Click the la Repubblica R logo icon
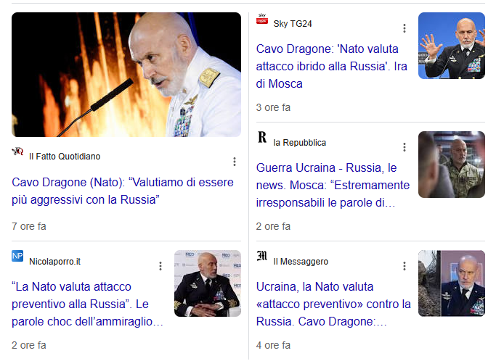 [x=262, y=138]
